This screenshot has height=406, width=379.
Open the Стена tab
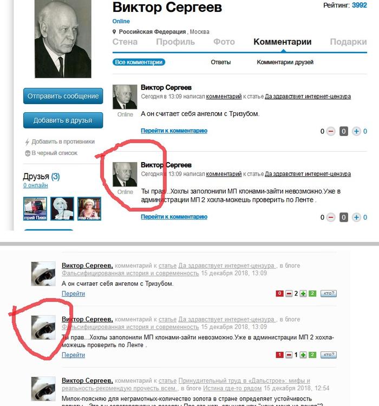click(125, 42)
